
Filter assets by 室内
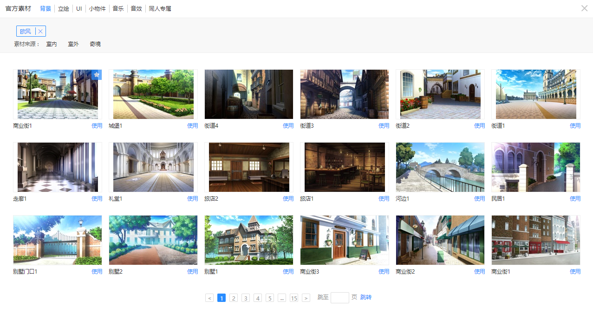(x=52, y=44)
